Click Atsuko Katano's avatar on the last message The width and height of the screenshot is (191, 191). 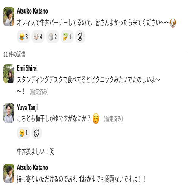[x=9, y=173]
